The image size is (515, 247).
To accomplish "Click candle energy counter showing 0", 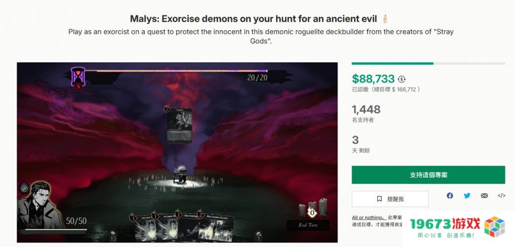I will (x=312, y=213).
